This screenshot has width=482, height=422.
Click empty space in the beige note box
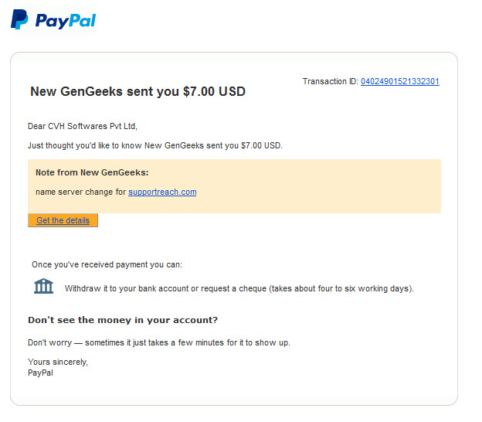coord(324,185)
